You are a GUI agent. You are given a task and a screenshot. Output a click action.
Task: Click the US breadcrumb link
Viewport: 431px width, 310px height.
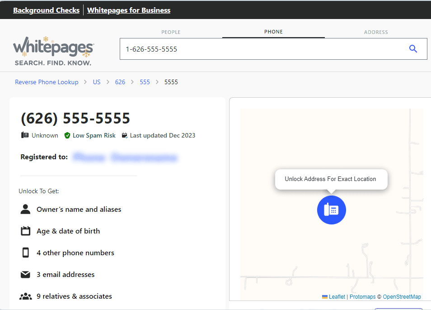click(x=97, y=82)
